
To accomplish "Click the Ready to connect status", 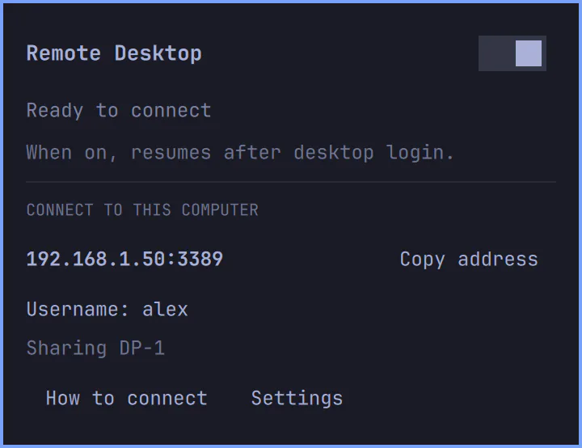I will 119,111.
